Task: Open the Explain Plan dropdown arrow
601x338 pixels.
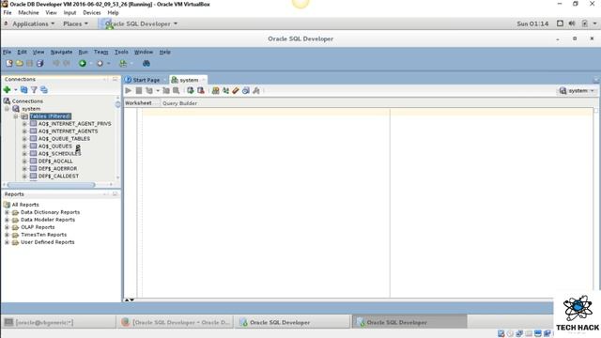Action: [x=158, y=90]
